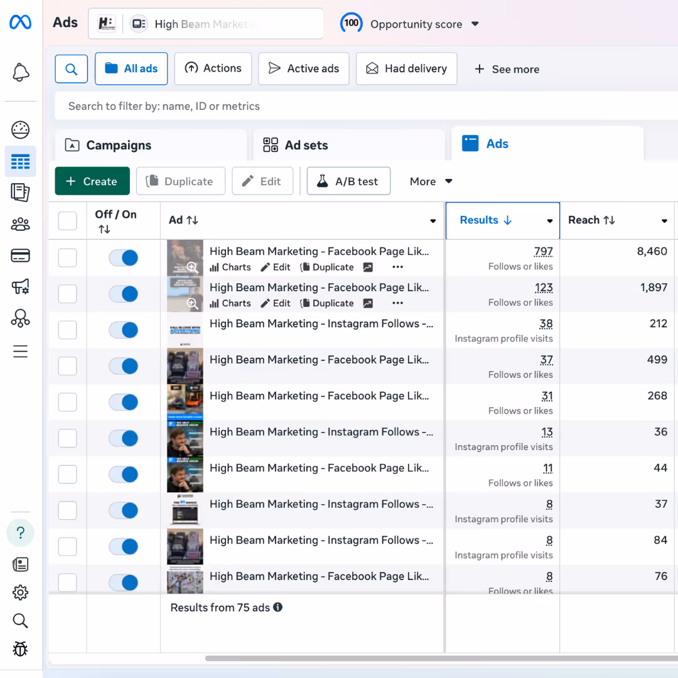
Task: Click the search filter magnifier button
Action: (x=72, y=69)
